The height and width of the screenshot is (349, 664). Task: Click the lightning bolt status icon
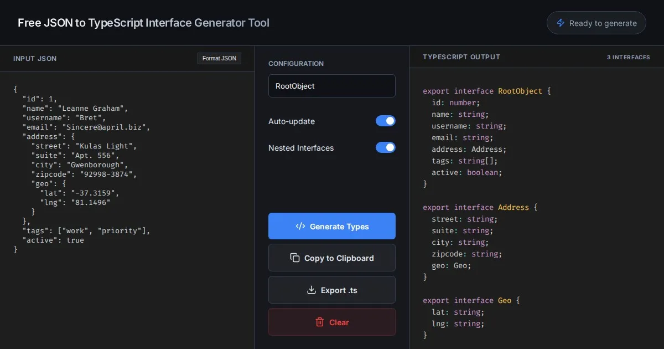561,23
